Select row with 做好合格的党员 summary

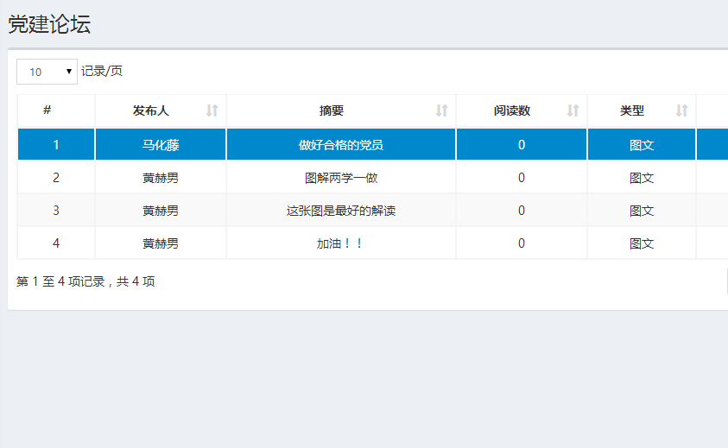tap(340, 145)
